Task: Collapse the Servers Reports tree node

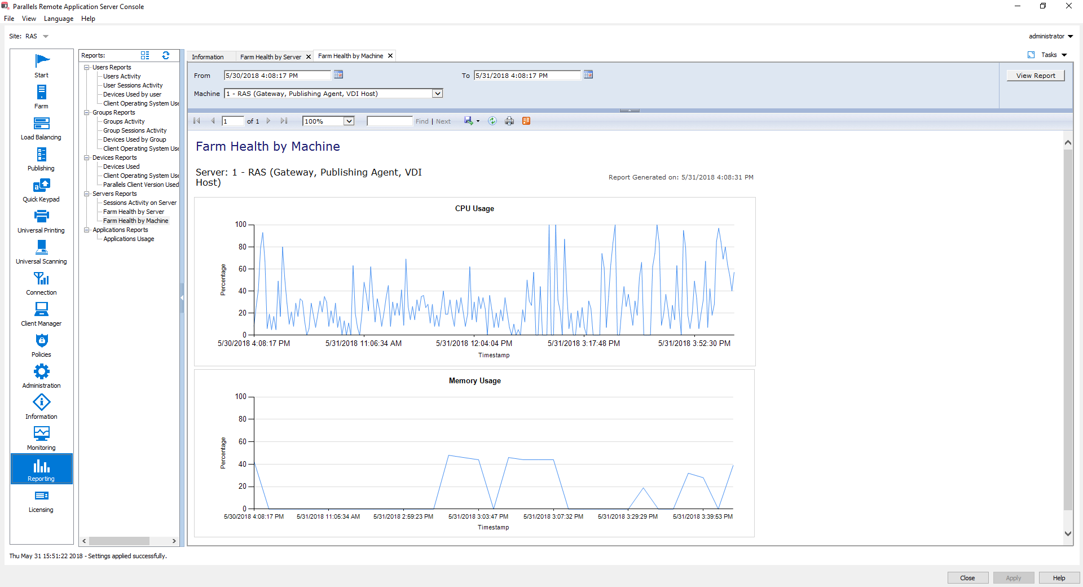Action: click(x=87, y=194)
